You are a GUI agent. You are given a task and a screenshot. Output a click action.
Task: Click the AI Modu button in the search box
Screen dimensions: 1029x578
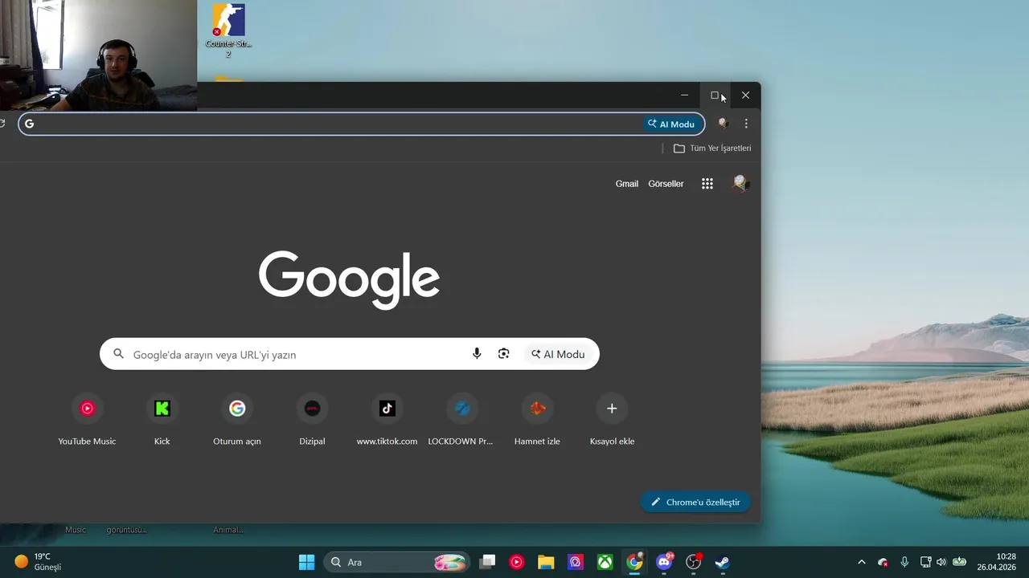[x=558, y=354]
